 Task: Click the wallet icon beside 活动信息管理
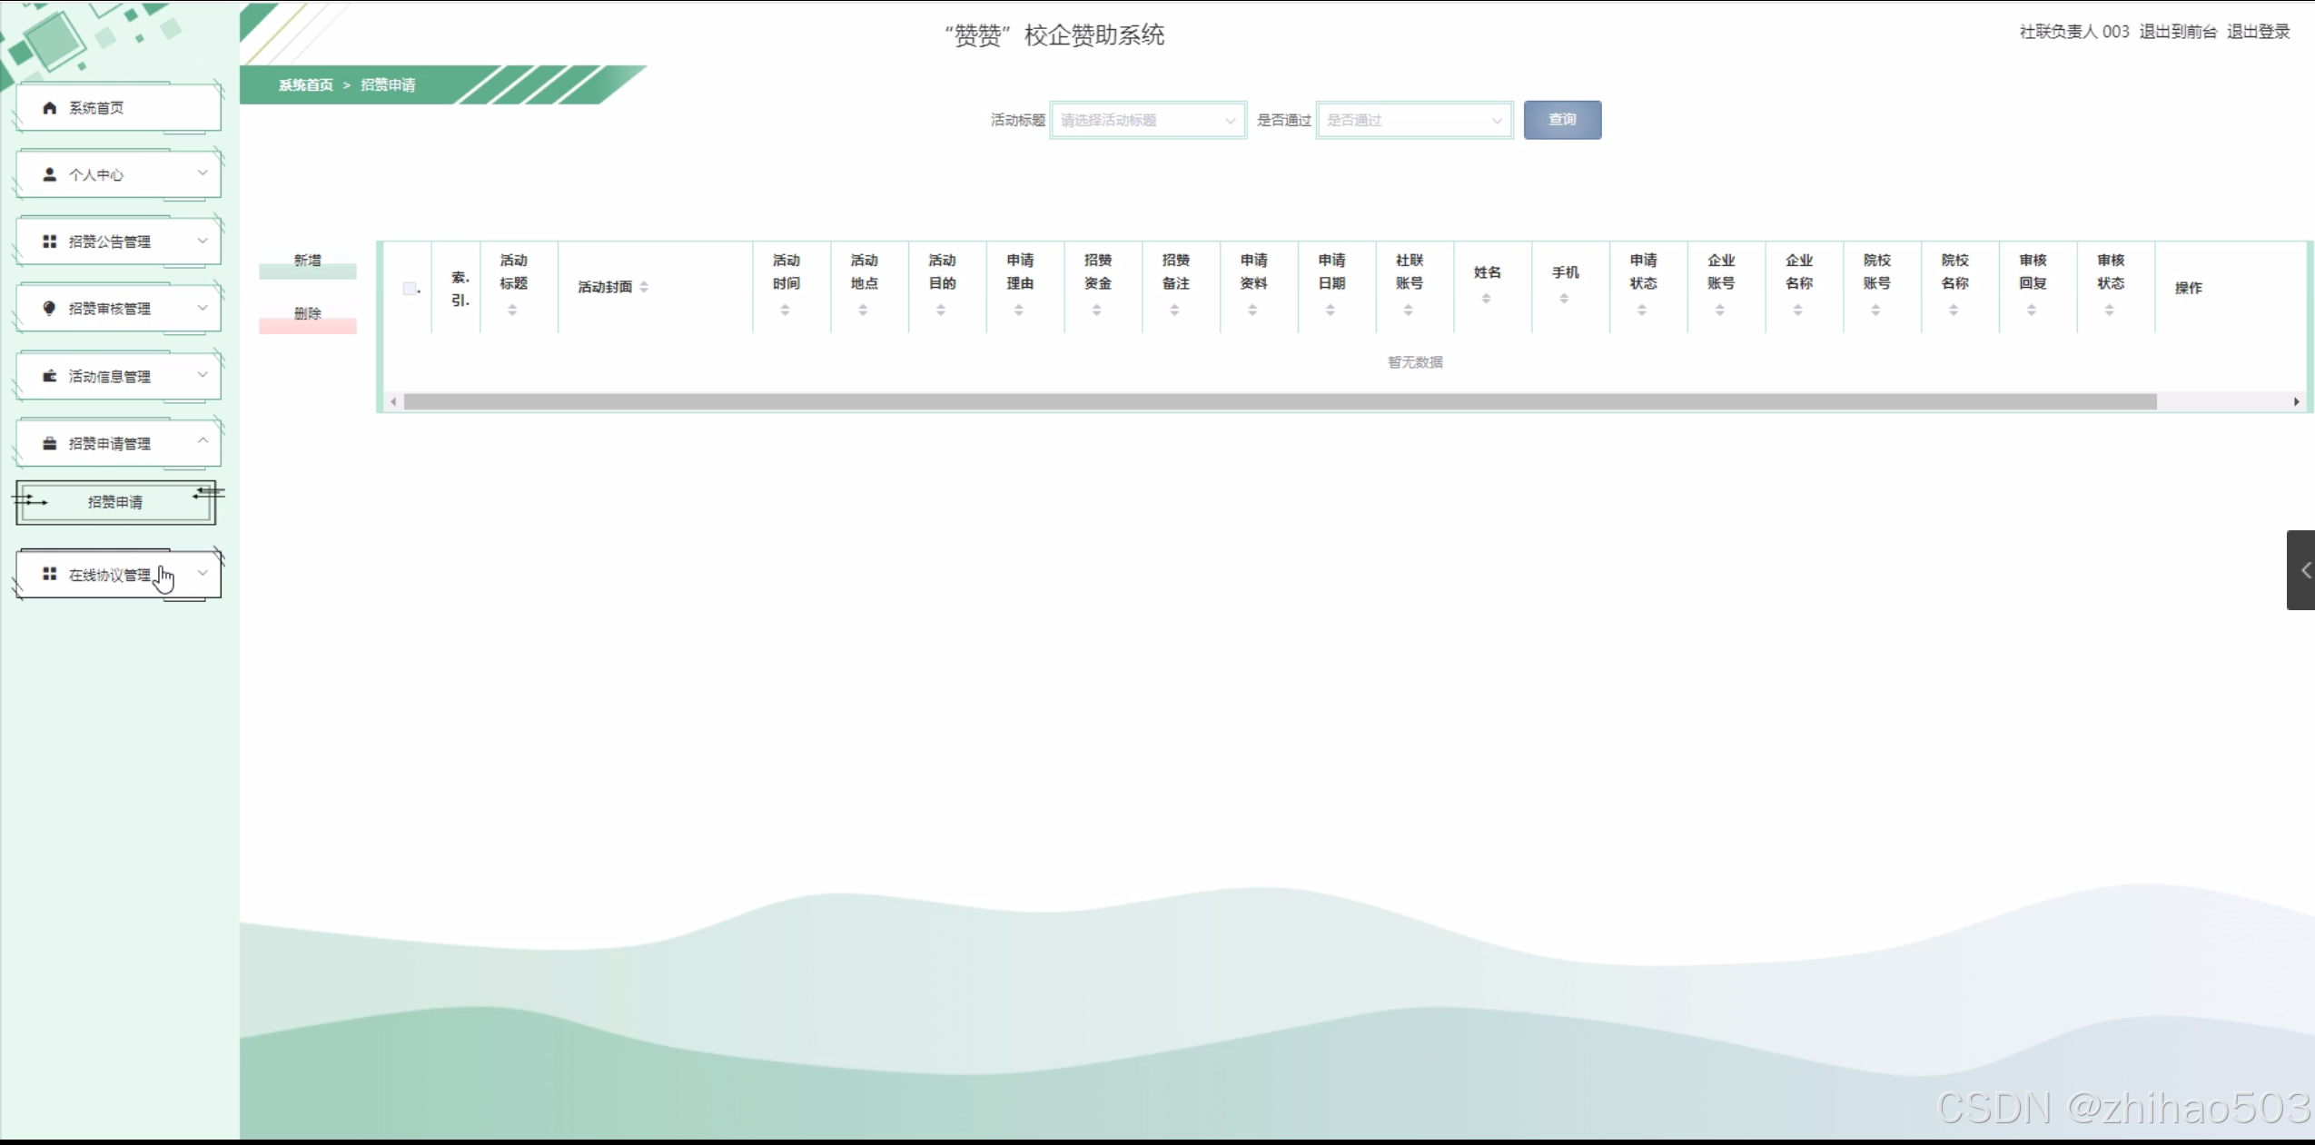pyautogui.click(x=50, y=376)
